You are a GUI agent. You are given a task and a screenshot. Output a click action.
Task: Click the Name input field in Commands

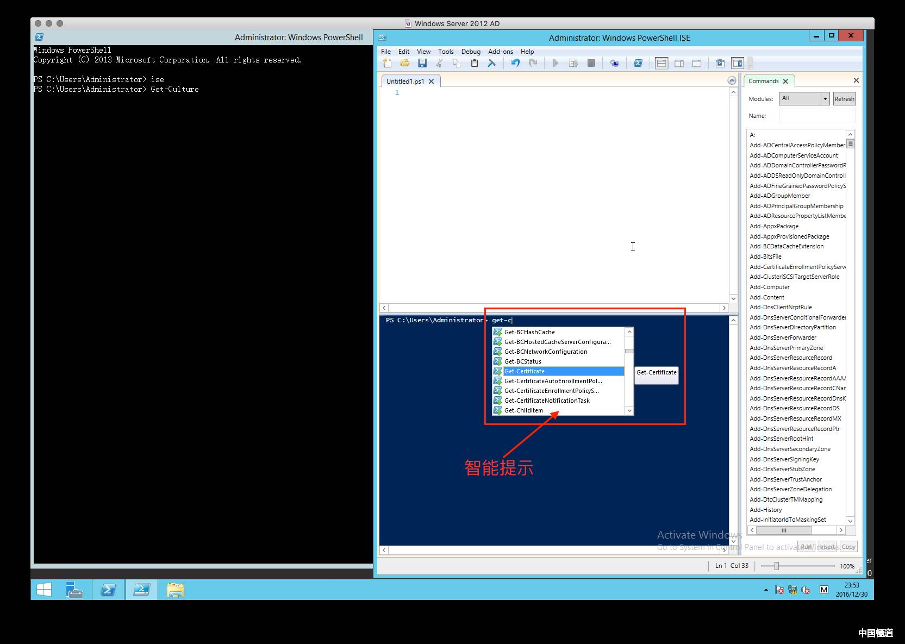click(817, 115)
